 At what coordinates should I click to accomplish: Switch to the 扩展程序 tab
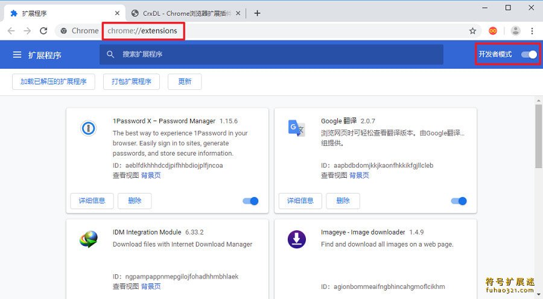tap(64, 13)
